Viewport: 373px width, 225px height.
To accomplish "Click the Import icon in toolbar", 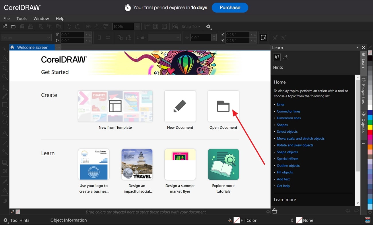I will [88, 26].
